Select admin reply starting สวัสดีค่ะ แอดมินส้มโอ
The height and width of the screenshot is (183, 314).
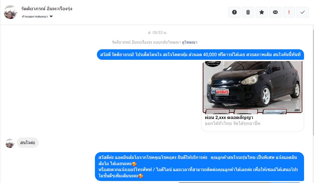[199, 167]
